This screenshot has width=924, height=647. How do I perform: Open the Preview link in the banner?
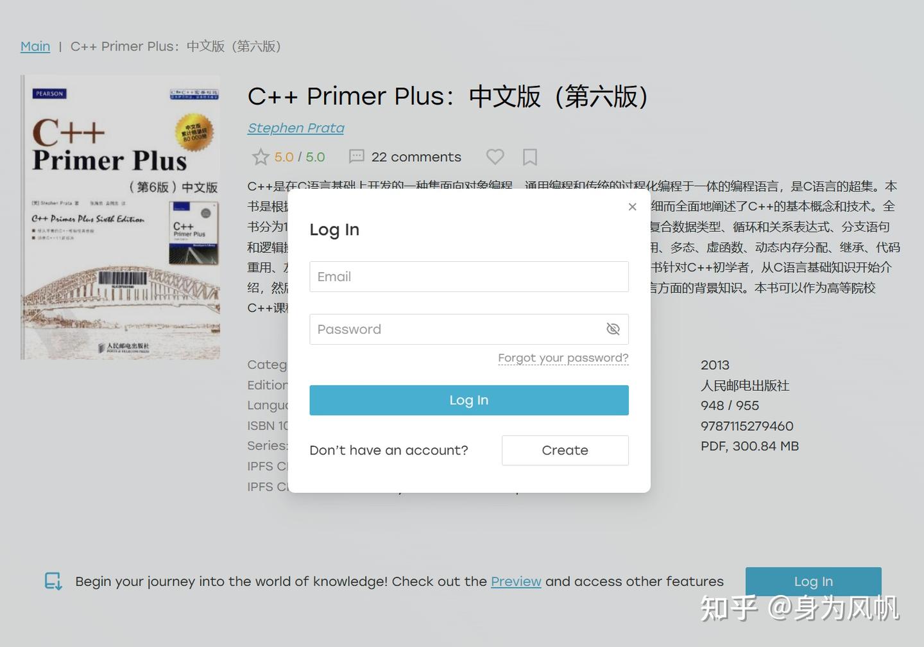(516, 582)
